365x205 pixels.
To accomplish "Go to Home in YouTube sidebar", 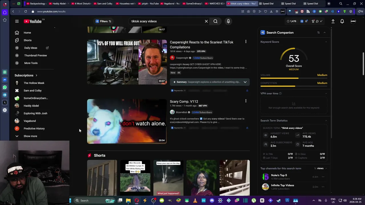I will point(27,33).
